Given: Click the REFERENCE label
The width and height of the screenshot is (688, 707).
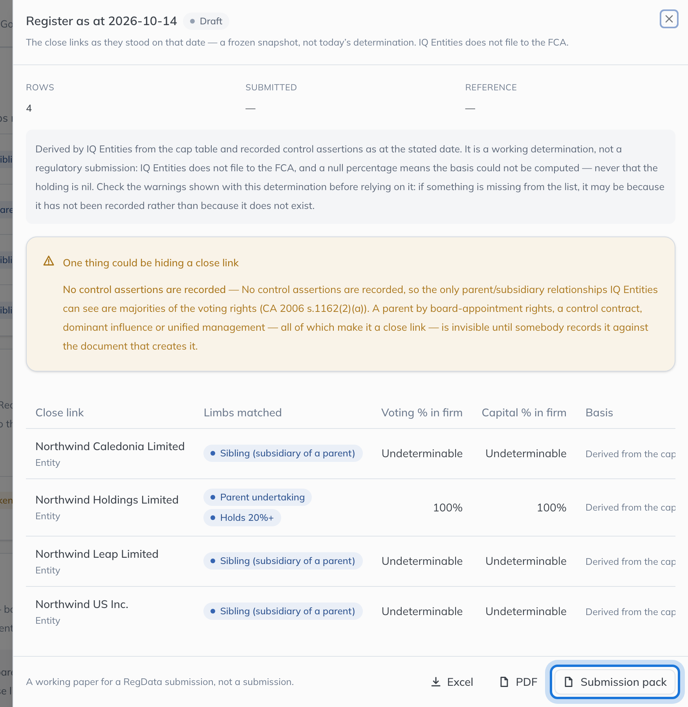Looking at the screenshot, I should point(491,87).
